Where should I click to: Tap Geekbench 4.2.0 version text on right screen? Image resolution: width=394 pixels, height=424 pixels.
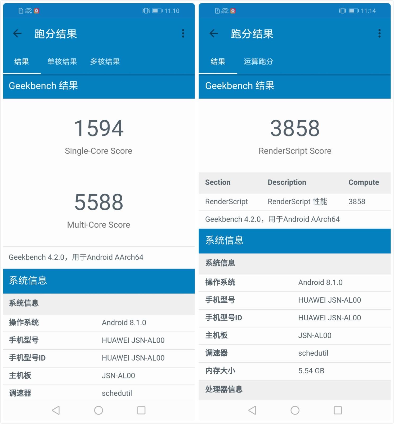point(272,219)
